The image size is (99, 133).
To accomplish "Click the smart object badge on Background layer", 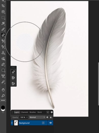I will 43,123.
